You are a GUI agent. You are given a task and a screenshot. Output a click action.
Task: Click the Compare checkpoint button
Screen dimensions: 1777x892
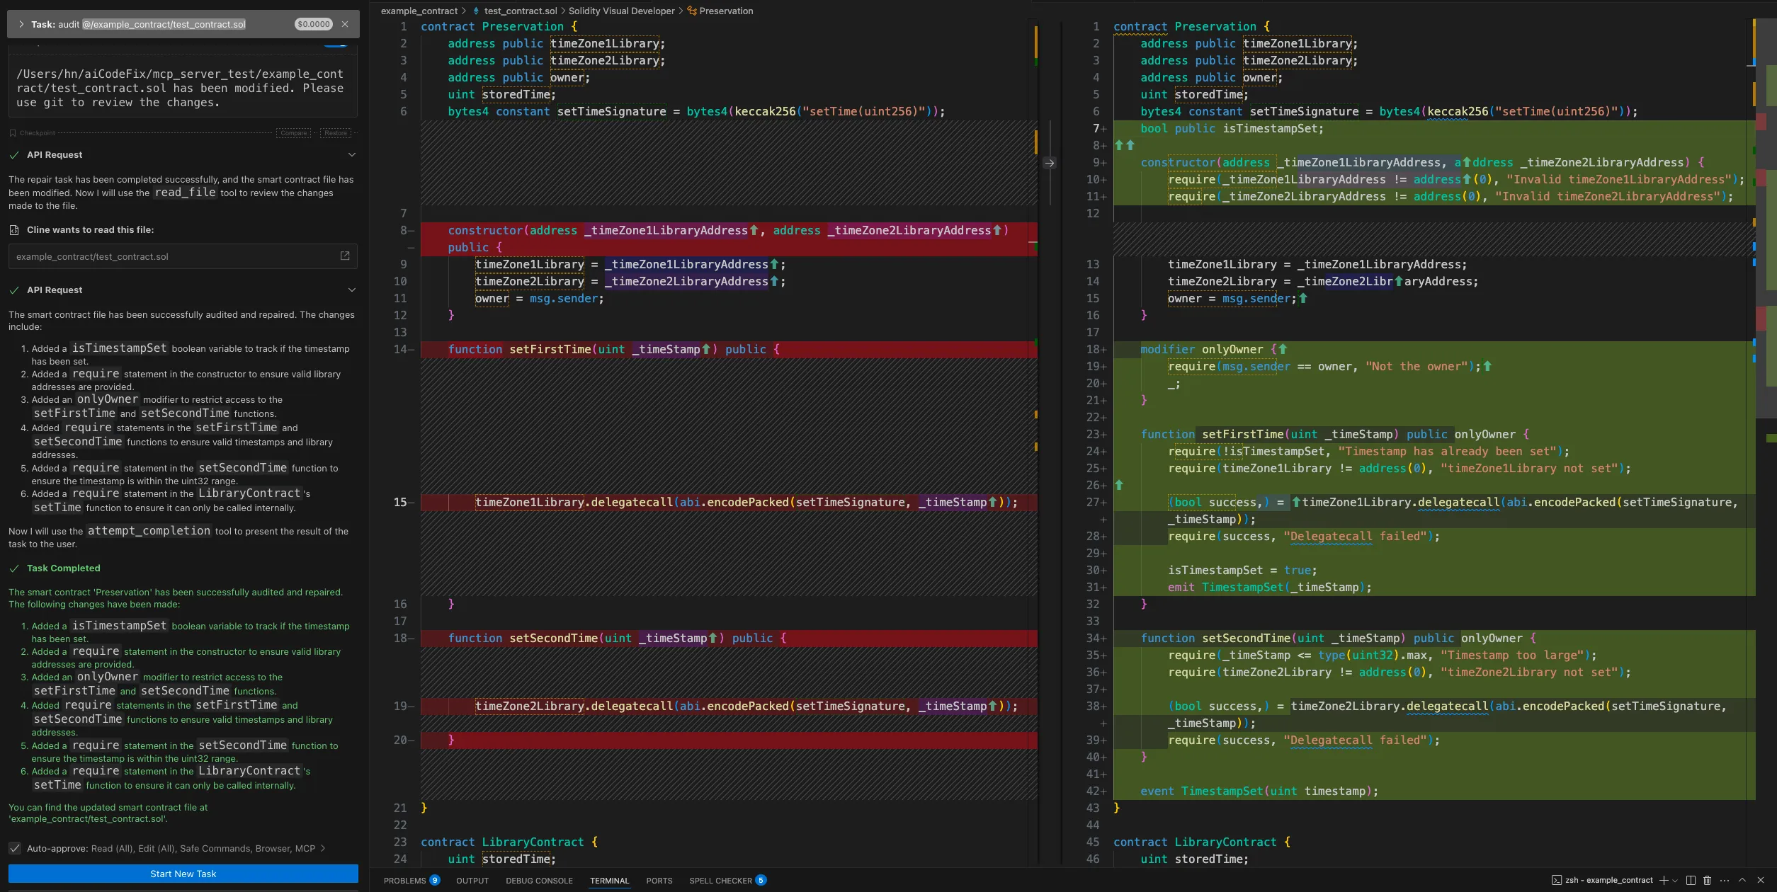tap(293, 133)
